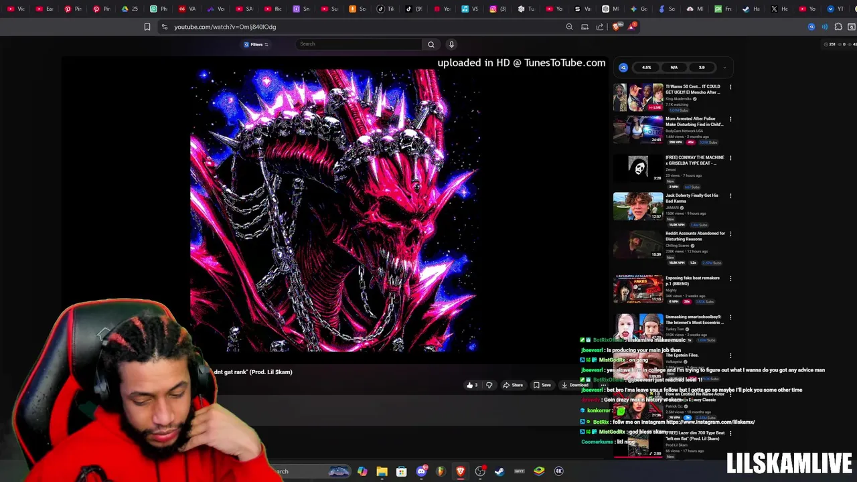Open options for Mom Arrested video
Viewport: 857px width, 482px height.
(730, 119)
